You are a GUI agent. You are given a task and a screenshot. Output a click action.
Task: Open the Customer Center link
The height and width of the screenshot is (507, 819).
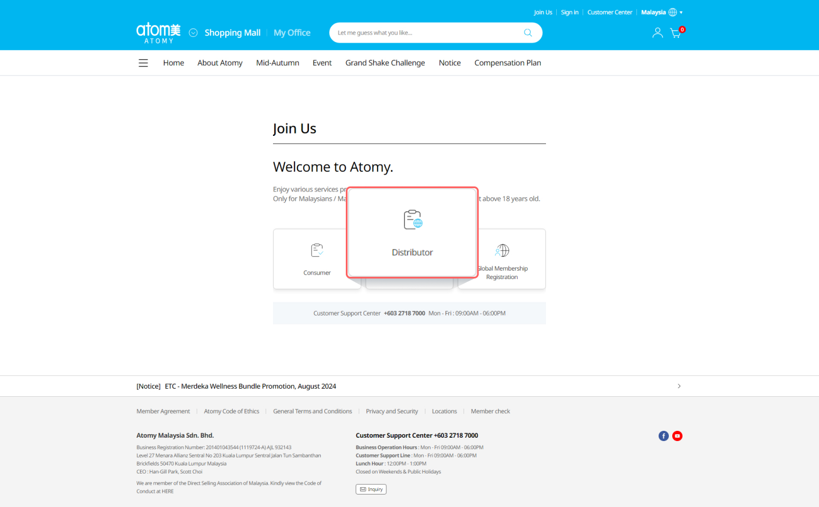(610, 13)
